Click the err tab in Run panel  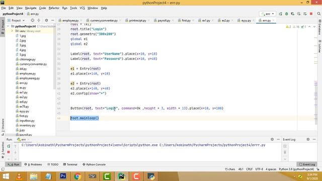click(x=24, y=139)
